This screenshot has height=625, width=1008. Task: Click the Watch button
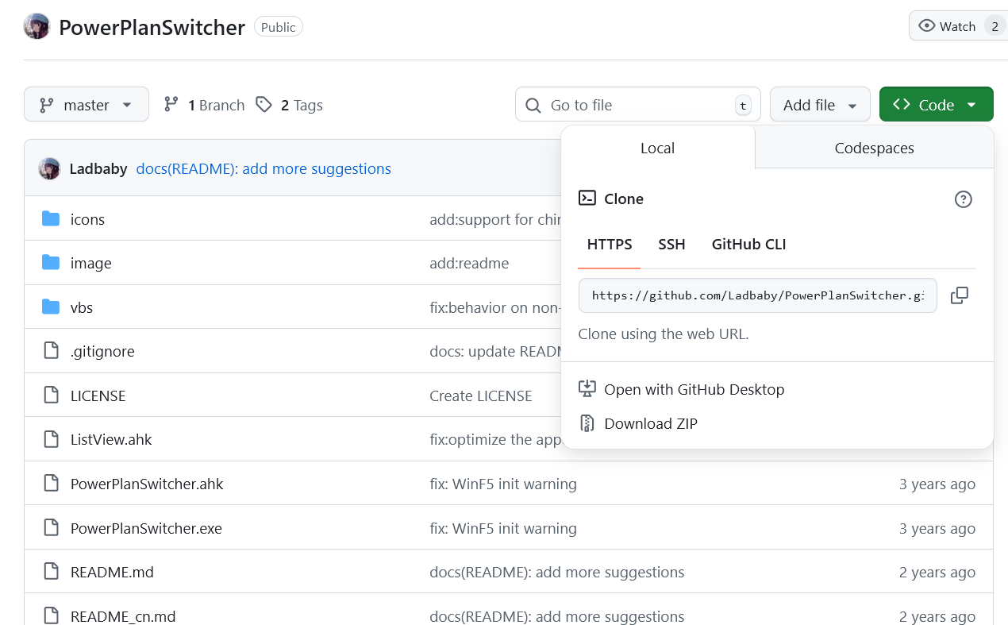(948, 26)
